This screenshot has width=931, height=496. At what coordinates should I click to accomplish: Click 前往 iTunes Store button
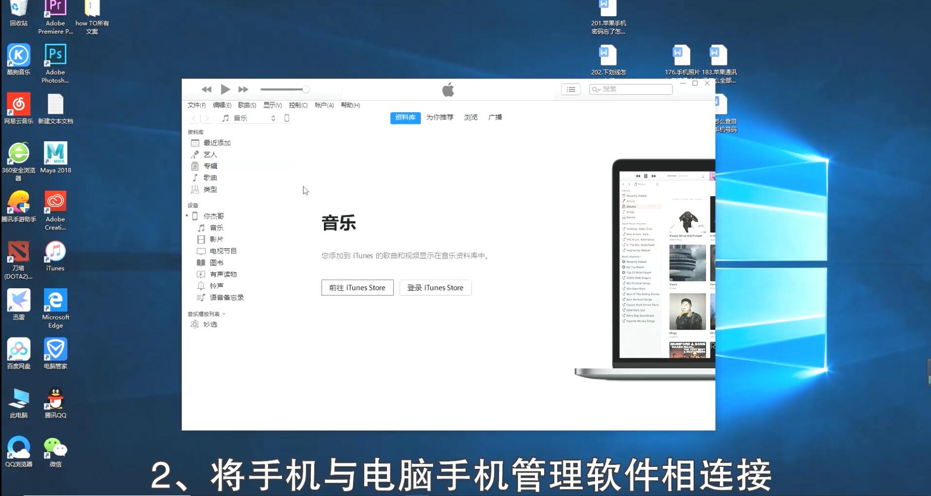[x=357, y=288]
